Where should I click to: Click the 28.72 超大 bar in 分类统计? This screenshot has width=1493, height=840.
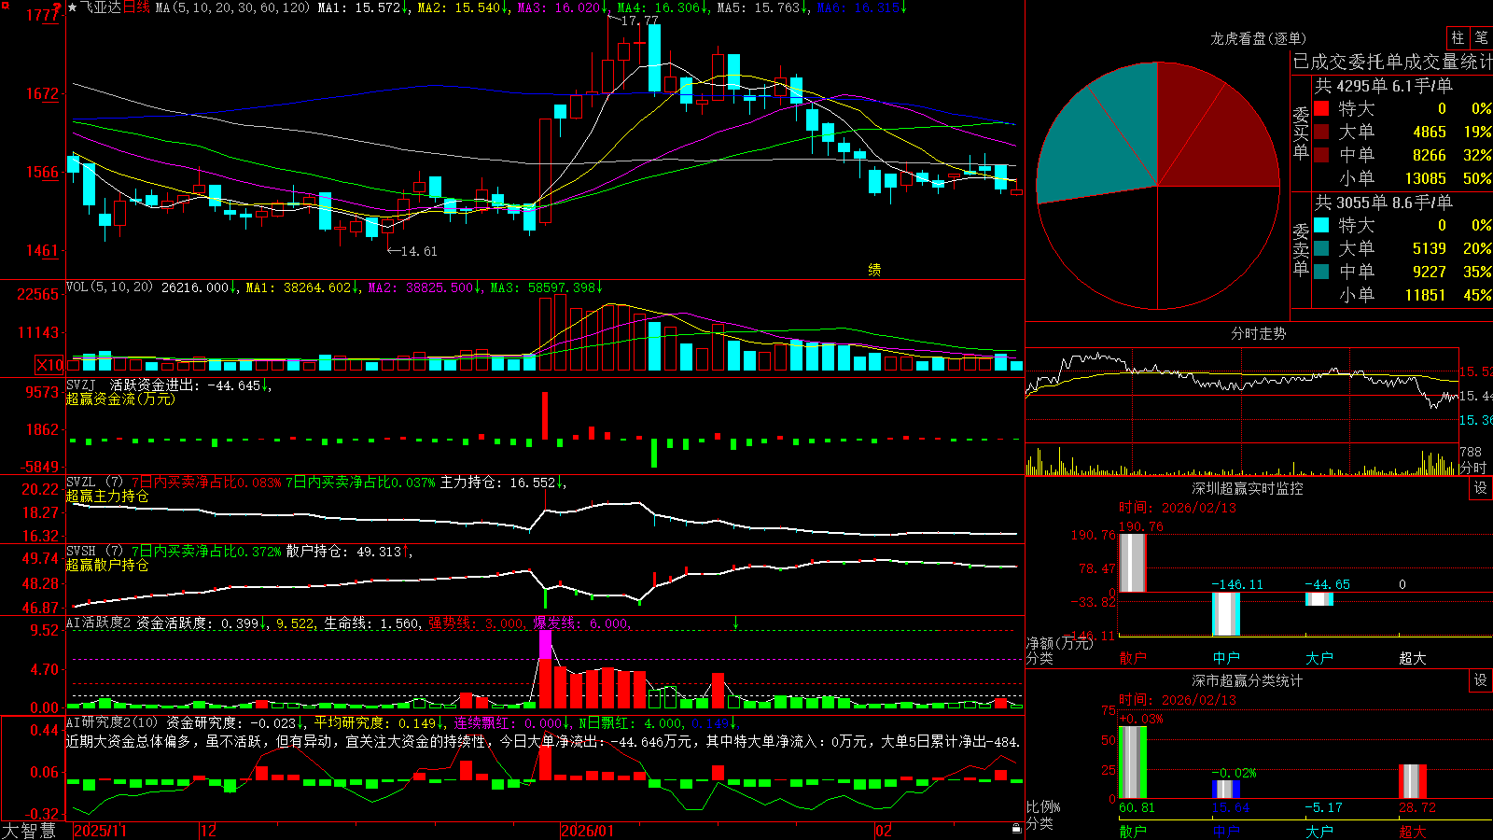[1412, 781]
